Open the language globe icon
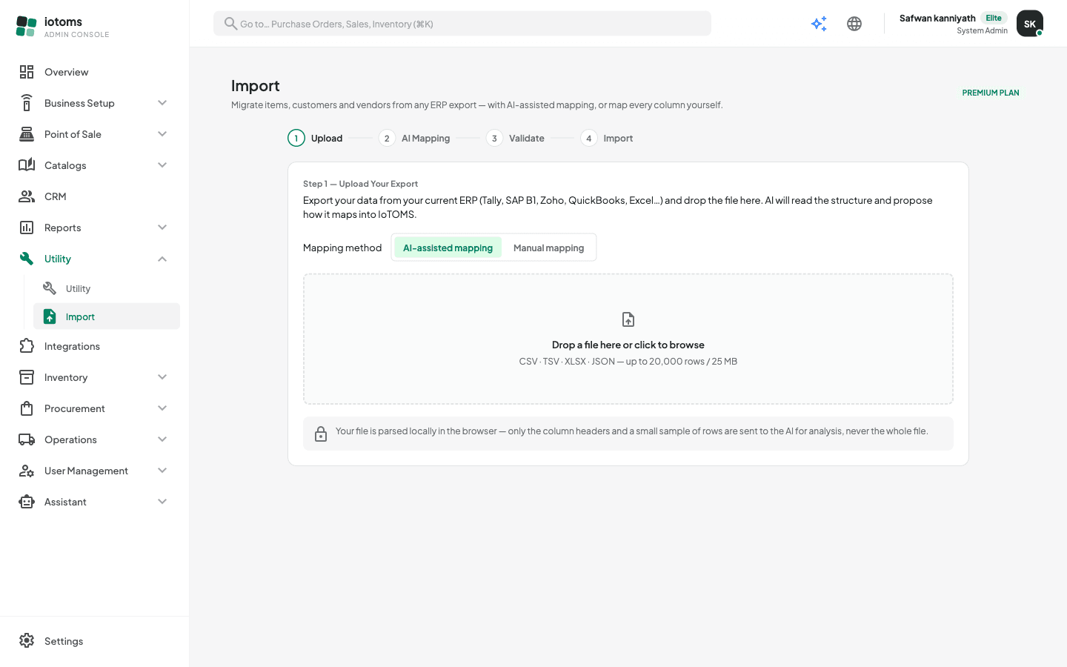 (854, 24)
